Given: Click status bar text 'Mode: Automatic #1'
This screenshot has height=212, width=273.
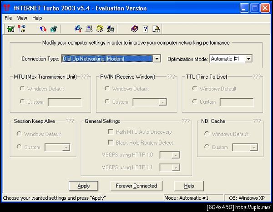Looking at the screenshot, I should 186,198.
